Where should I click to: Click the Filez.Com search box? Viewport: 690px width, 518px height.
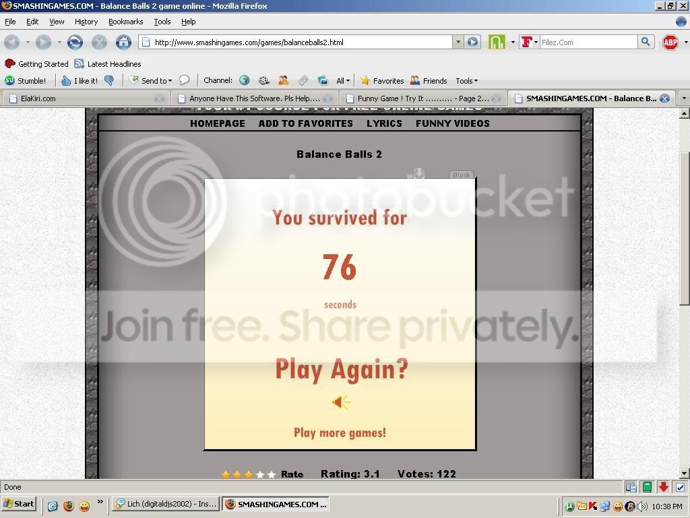[588, 42]
